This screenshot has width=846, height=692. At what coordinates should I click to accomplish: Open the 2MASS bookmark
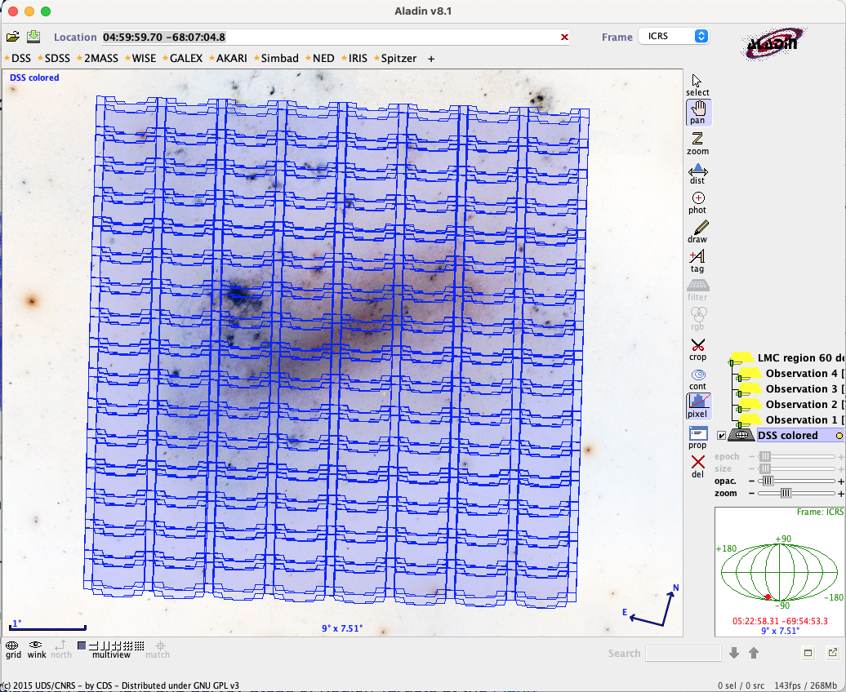coord(100,59)
